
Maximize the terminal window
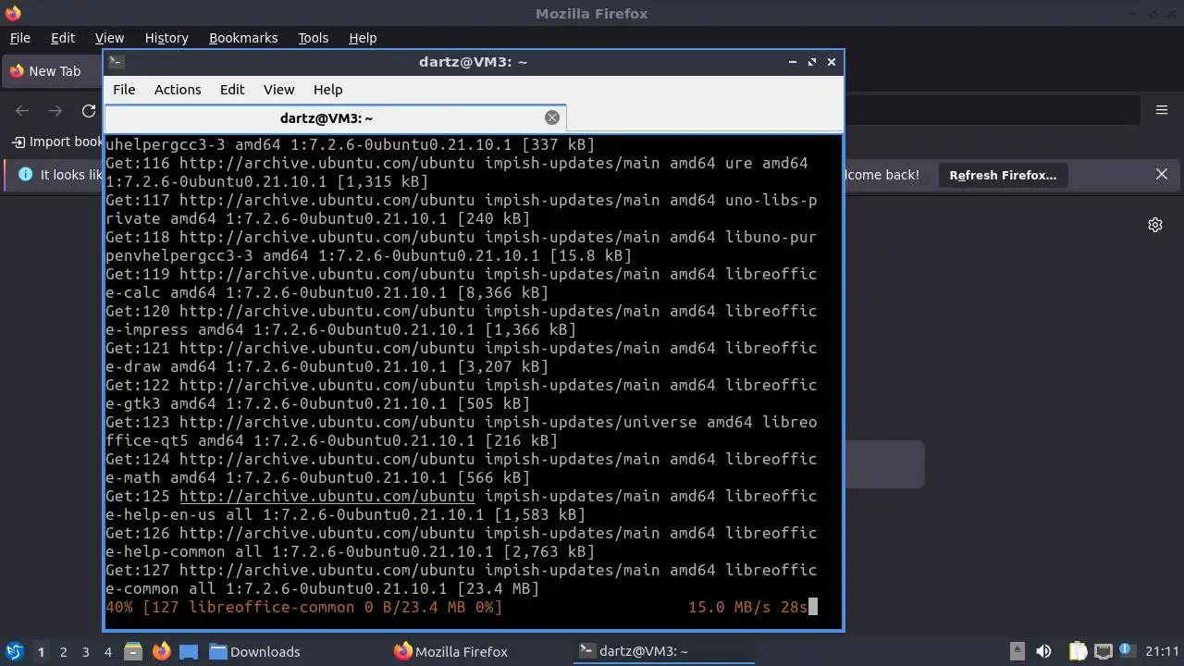pos(812,62)
